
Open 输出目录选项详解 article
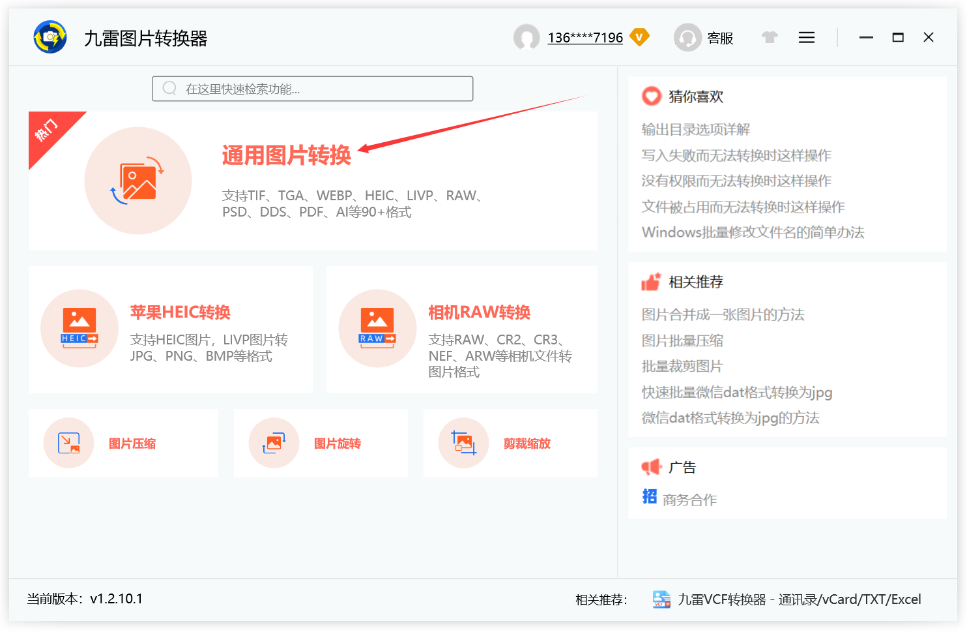696,129
